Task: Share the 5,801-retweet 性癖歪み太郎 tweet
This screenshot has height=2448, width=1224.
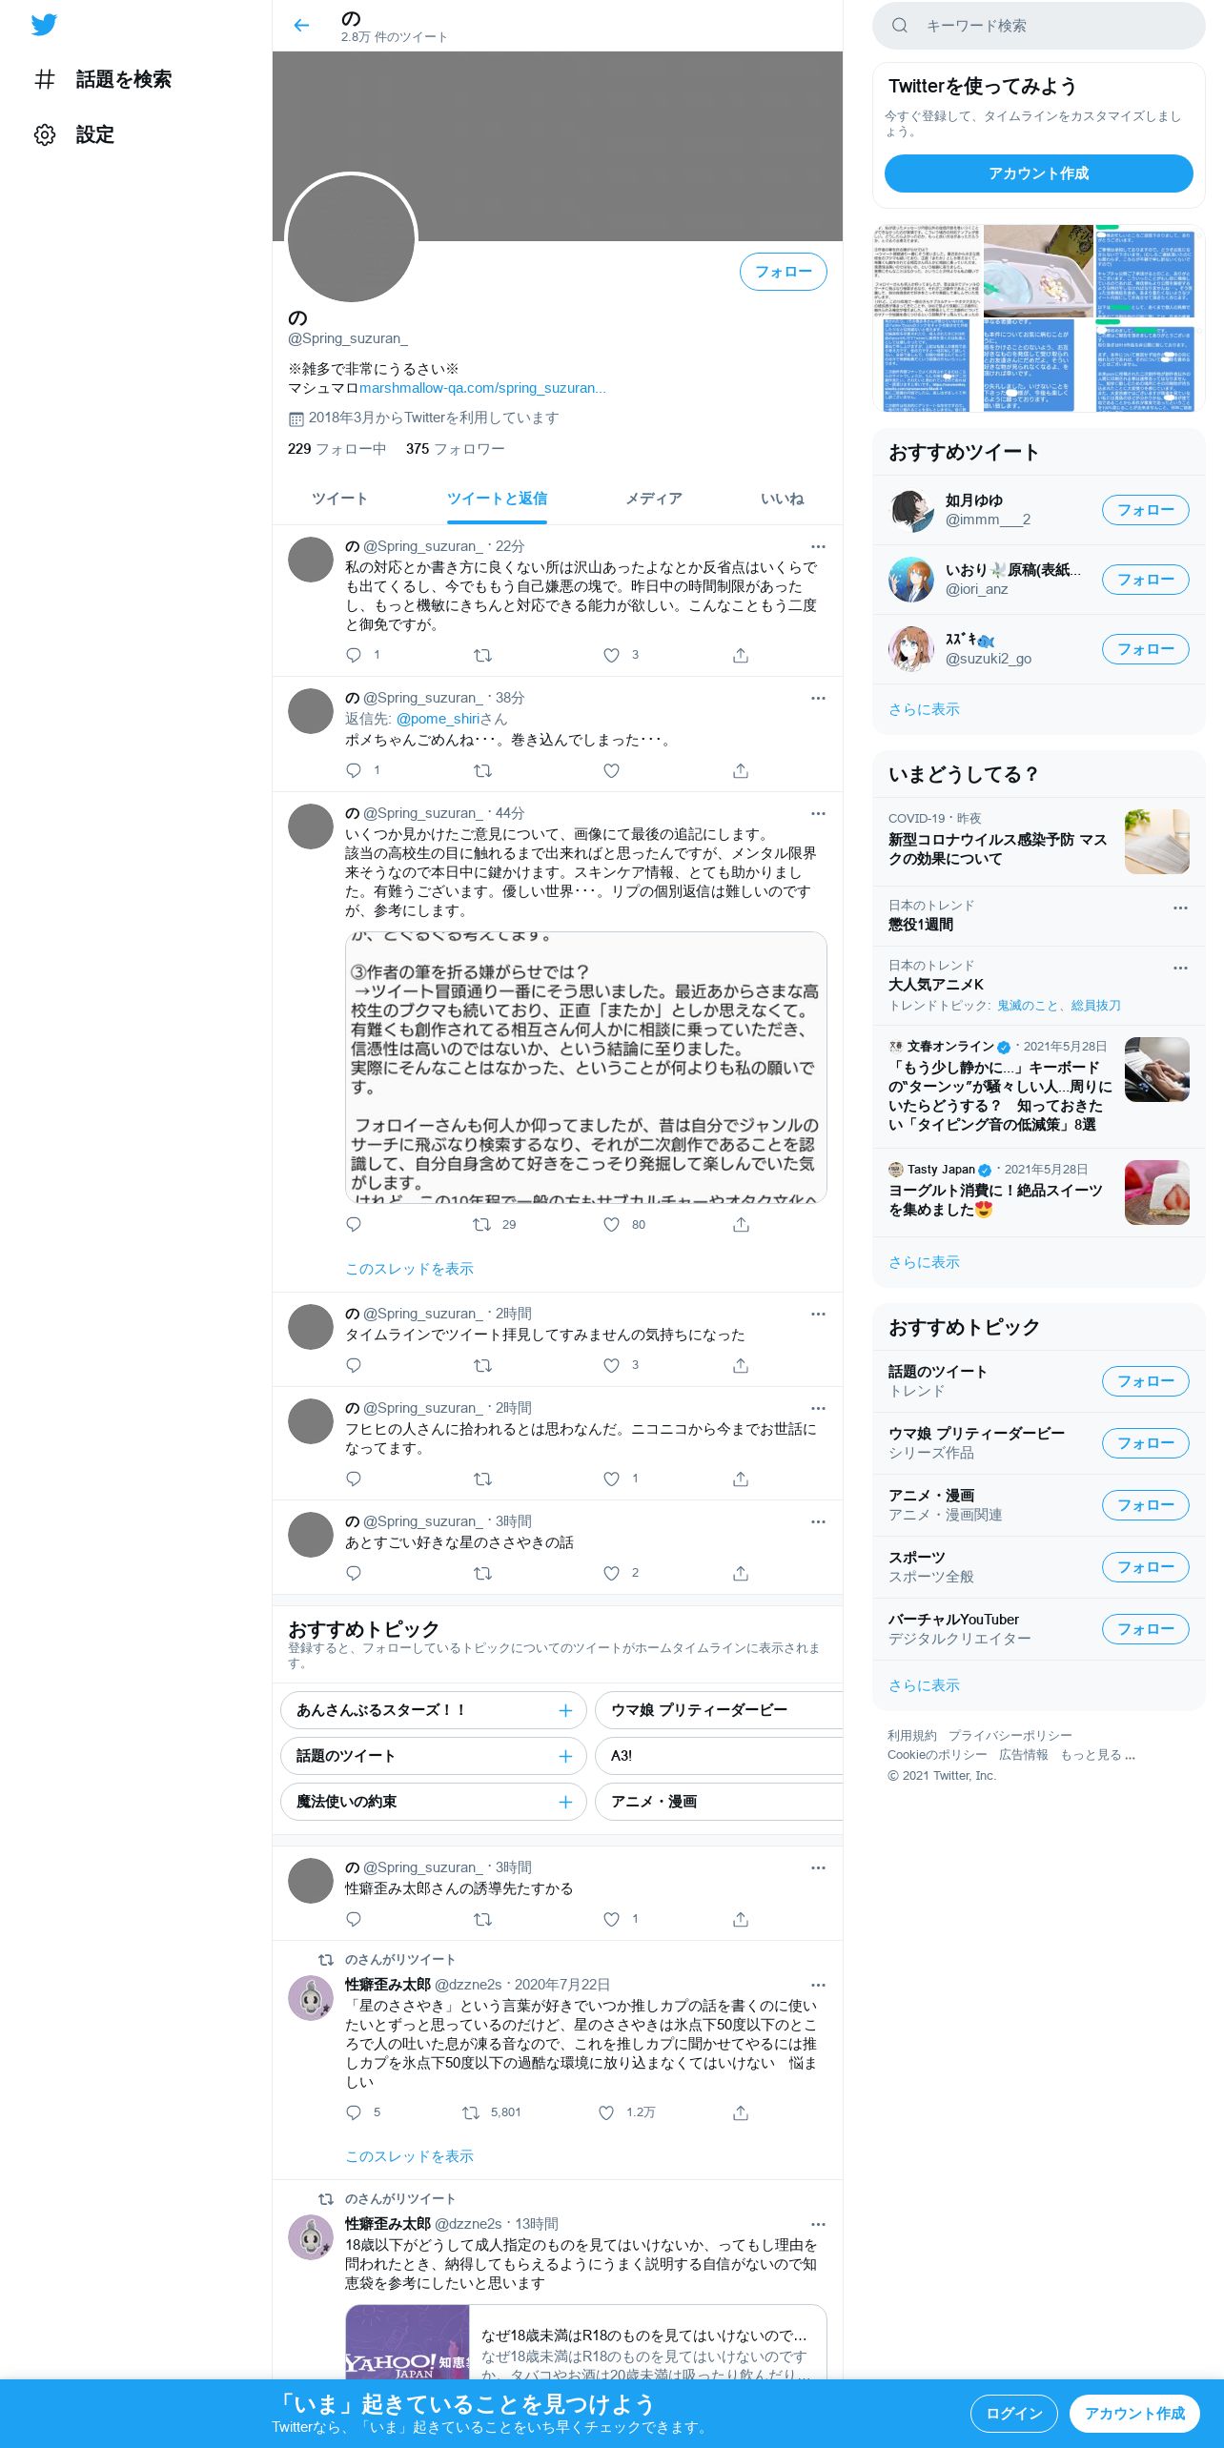Action: [741, 2112]
